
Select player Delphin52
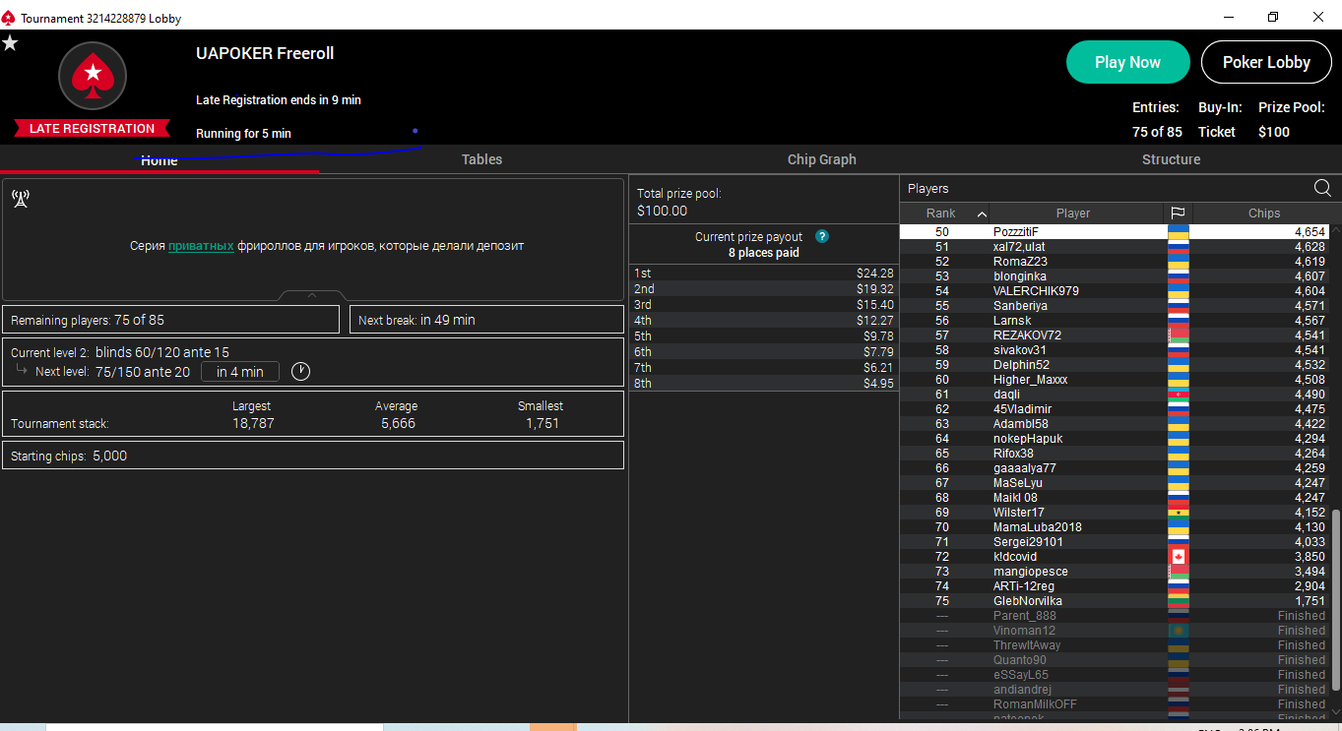click(x=1114, y=365)
